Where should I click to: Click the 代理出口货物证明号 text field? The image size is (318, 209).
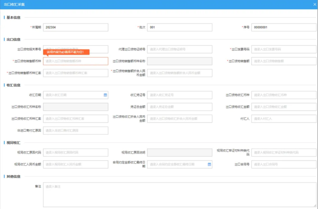click(179, 49)
